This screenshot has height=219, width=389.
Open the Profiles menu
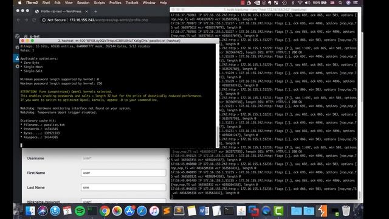pos(115,2)
